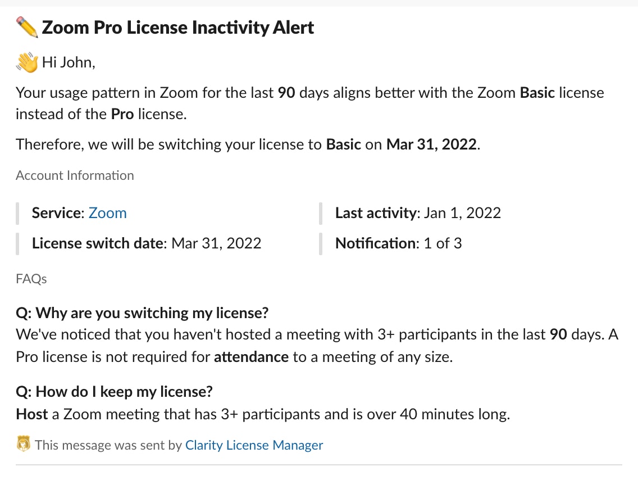Click the FAQs section label
This screenshot has height=480, width=638.
(31, 279)
